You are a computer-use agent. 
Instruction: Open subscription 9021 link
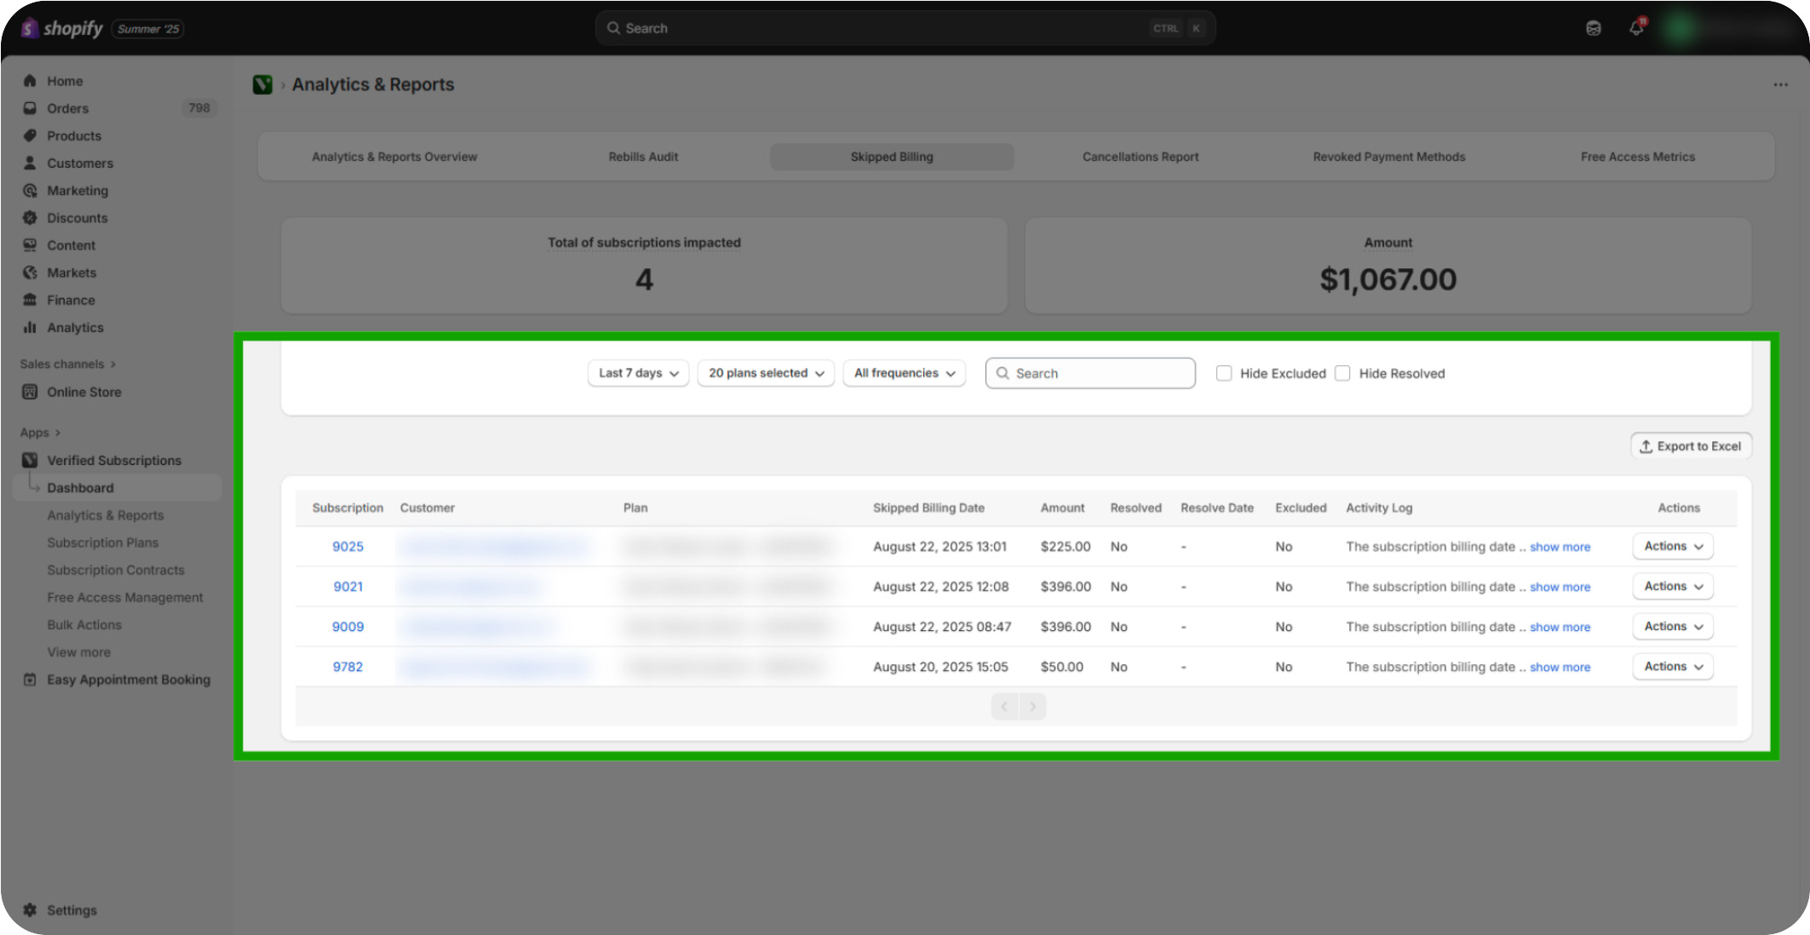pyautogui.click(x=348, y=587)
